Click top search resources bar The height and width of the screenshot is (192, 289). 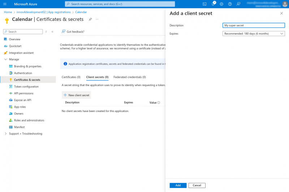120,4
